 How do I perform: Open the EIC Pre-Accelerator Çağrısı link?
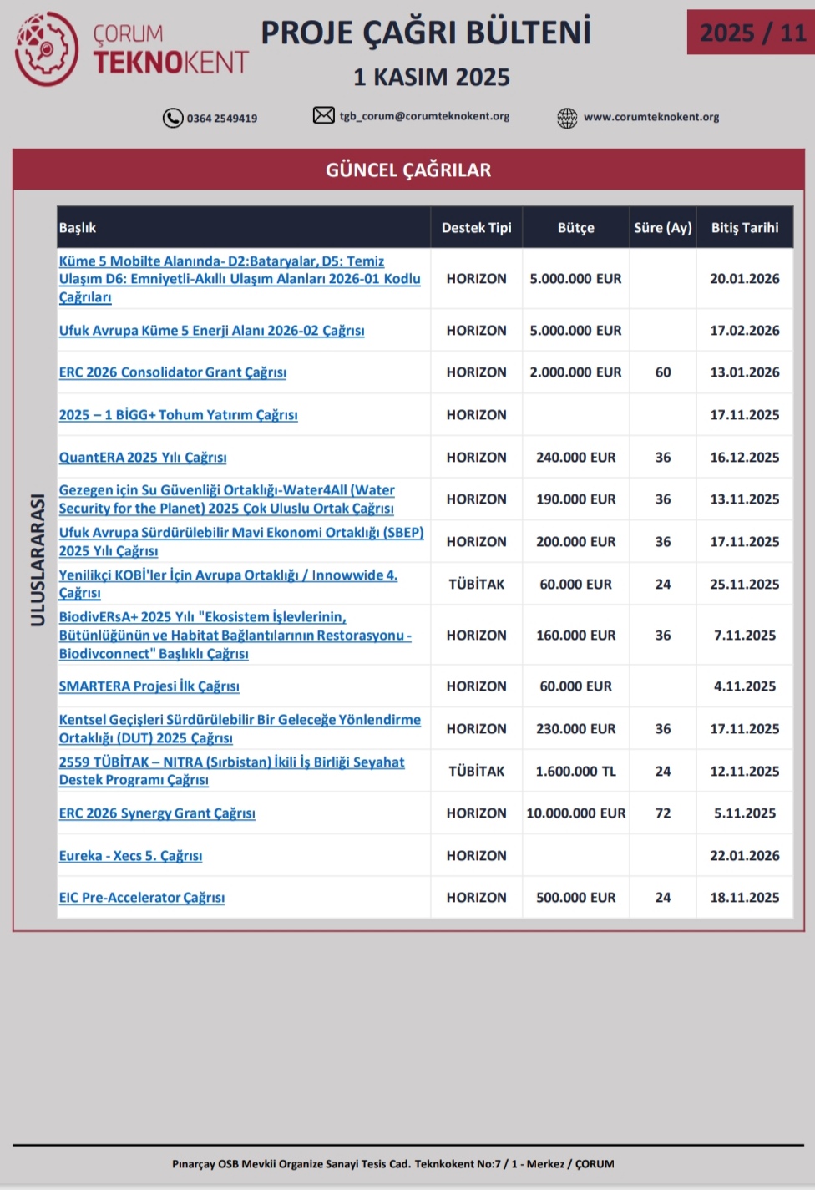(x=141, y=898)
